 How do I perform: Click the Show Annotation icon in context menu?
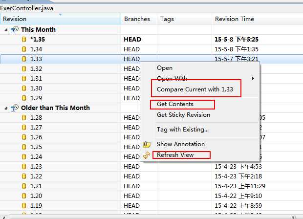[x=147, y=144]
